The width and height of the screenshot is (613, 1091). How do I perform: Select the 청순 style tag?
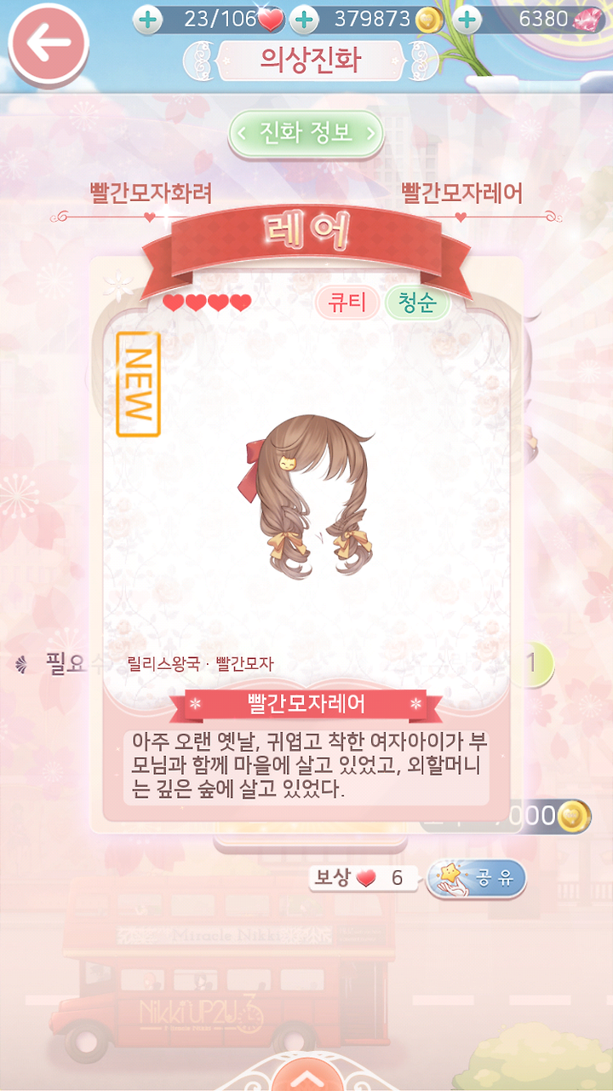coord(417,303)
